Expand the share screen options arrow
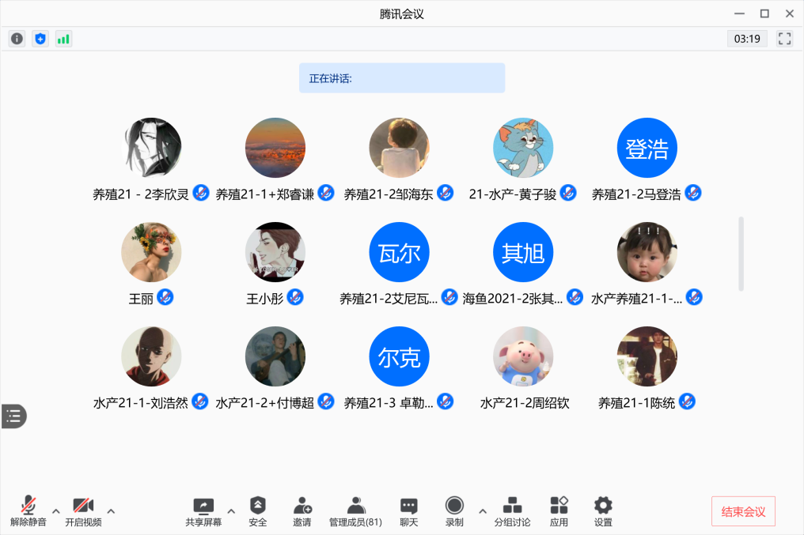The width and height of the screenshot is (804, 535). pos(231,510)
